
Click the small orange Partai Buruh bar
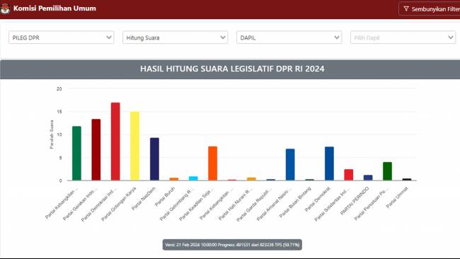(173, 179)
